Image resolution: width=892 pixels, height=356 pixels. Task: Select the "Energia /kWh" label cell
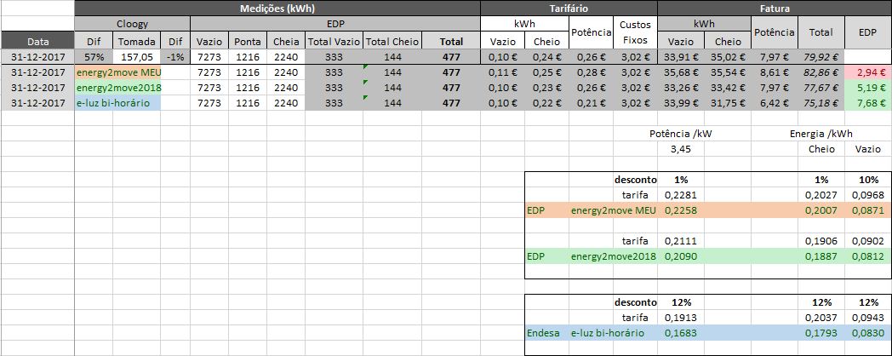pyautogui.click(x=821, y=134)
